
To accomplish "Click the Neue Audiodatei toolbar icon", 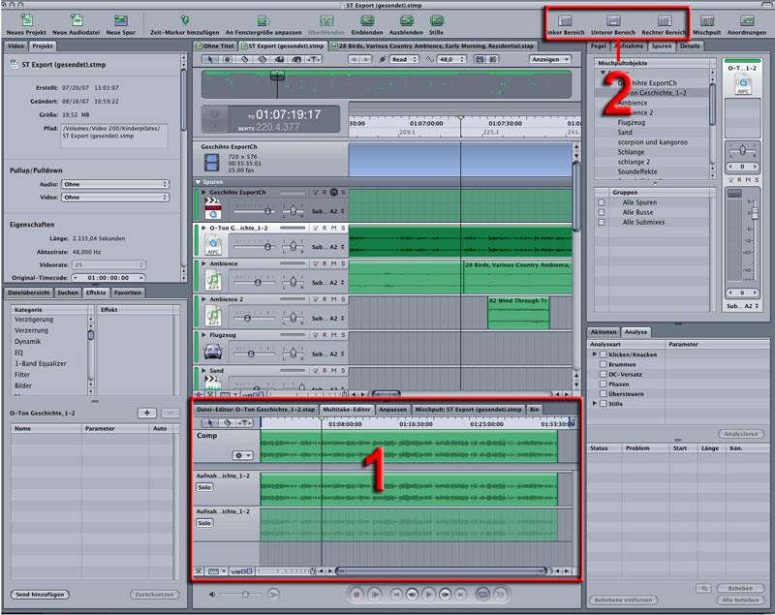I will click(76, 19).
